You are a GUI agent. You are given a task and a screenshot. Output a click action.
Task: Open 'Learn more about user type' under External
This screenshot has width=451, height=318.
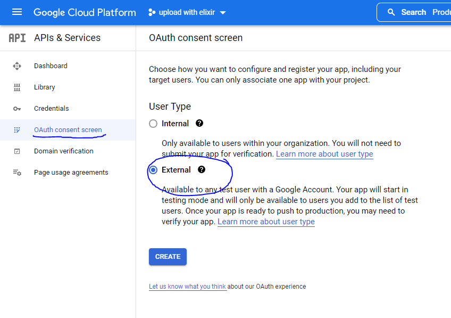pos(266,222)
